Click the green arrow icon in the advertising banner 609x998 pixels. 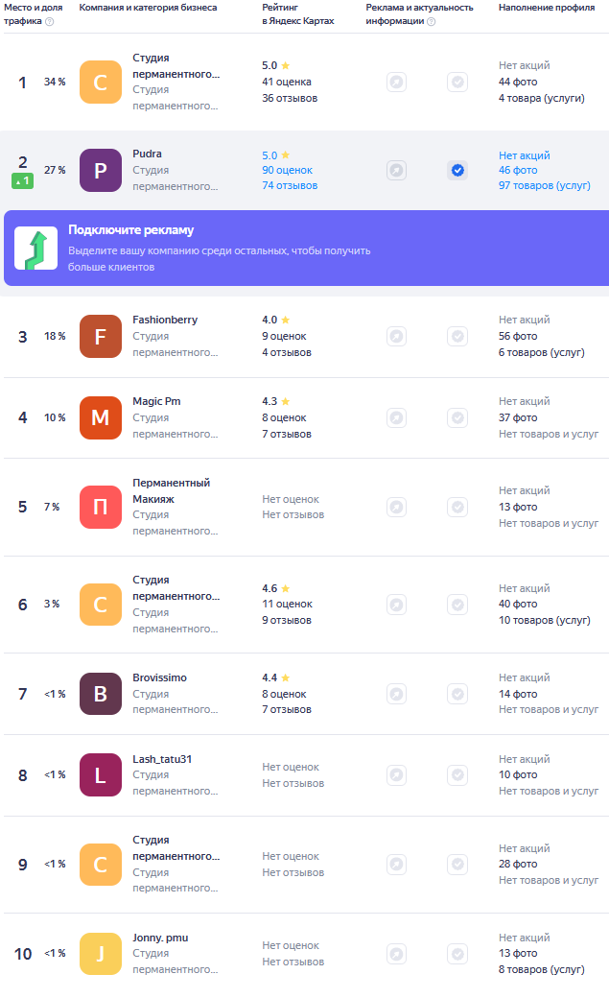[36, 249]
